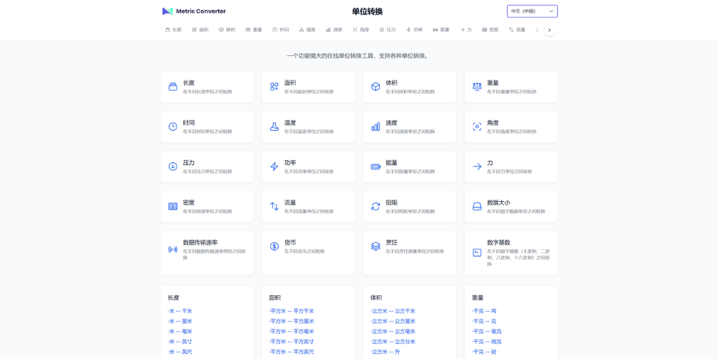Select 能量 in the top category bar
The height and width of the screenshot is (359, 718).
tap(441, 30)
